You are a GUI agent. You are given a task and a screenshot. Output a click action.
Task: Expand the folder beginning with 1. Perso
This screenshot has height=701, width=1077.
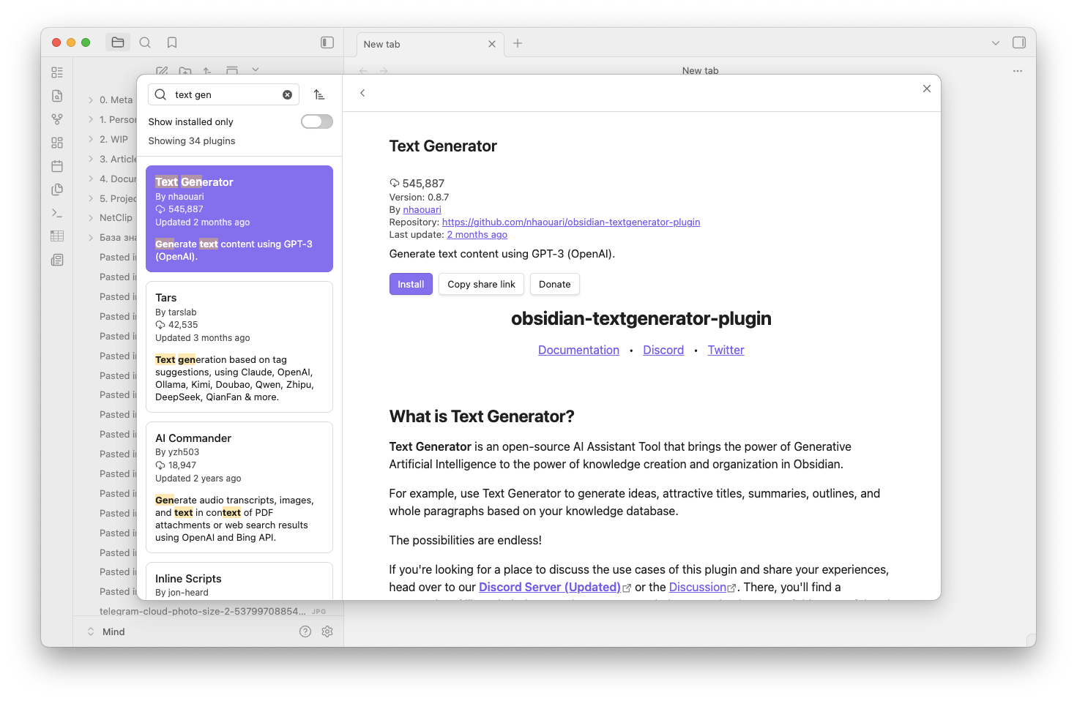91,119
